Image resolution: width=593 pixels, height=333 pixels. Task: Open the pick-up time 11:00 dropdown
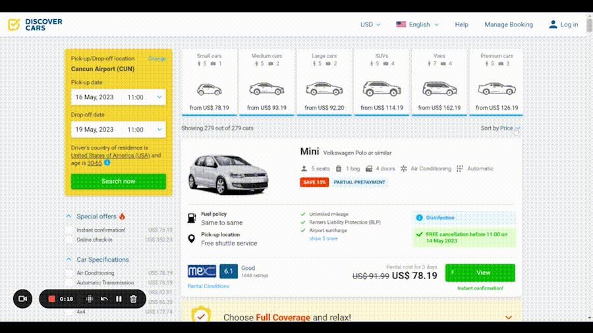click(144, 97)
